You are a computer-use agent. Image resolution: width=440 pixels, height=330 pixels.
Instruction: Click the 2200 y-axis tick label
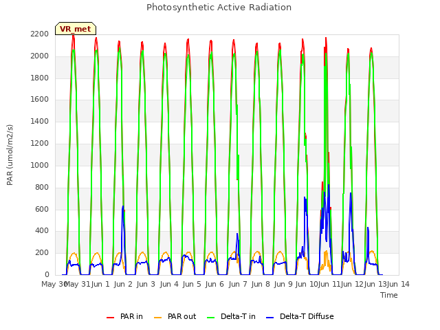(40, 34)
